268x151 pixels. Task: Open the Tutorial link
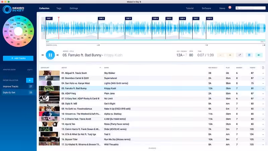coord(190,8)
